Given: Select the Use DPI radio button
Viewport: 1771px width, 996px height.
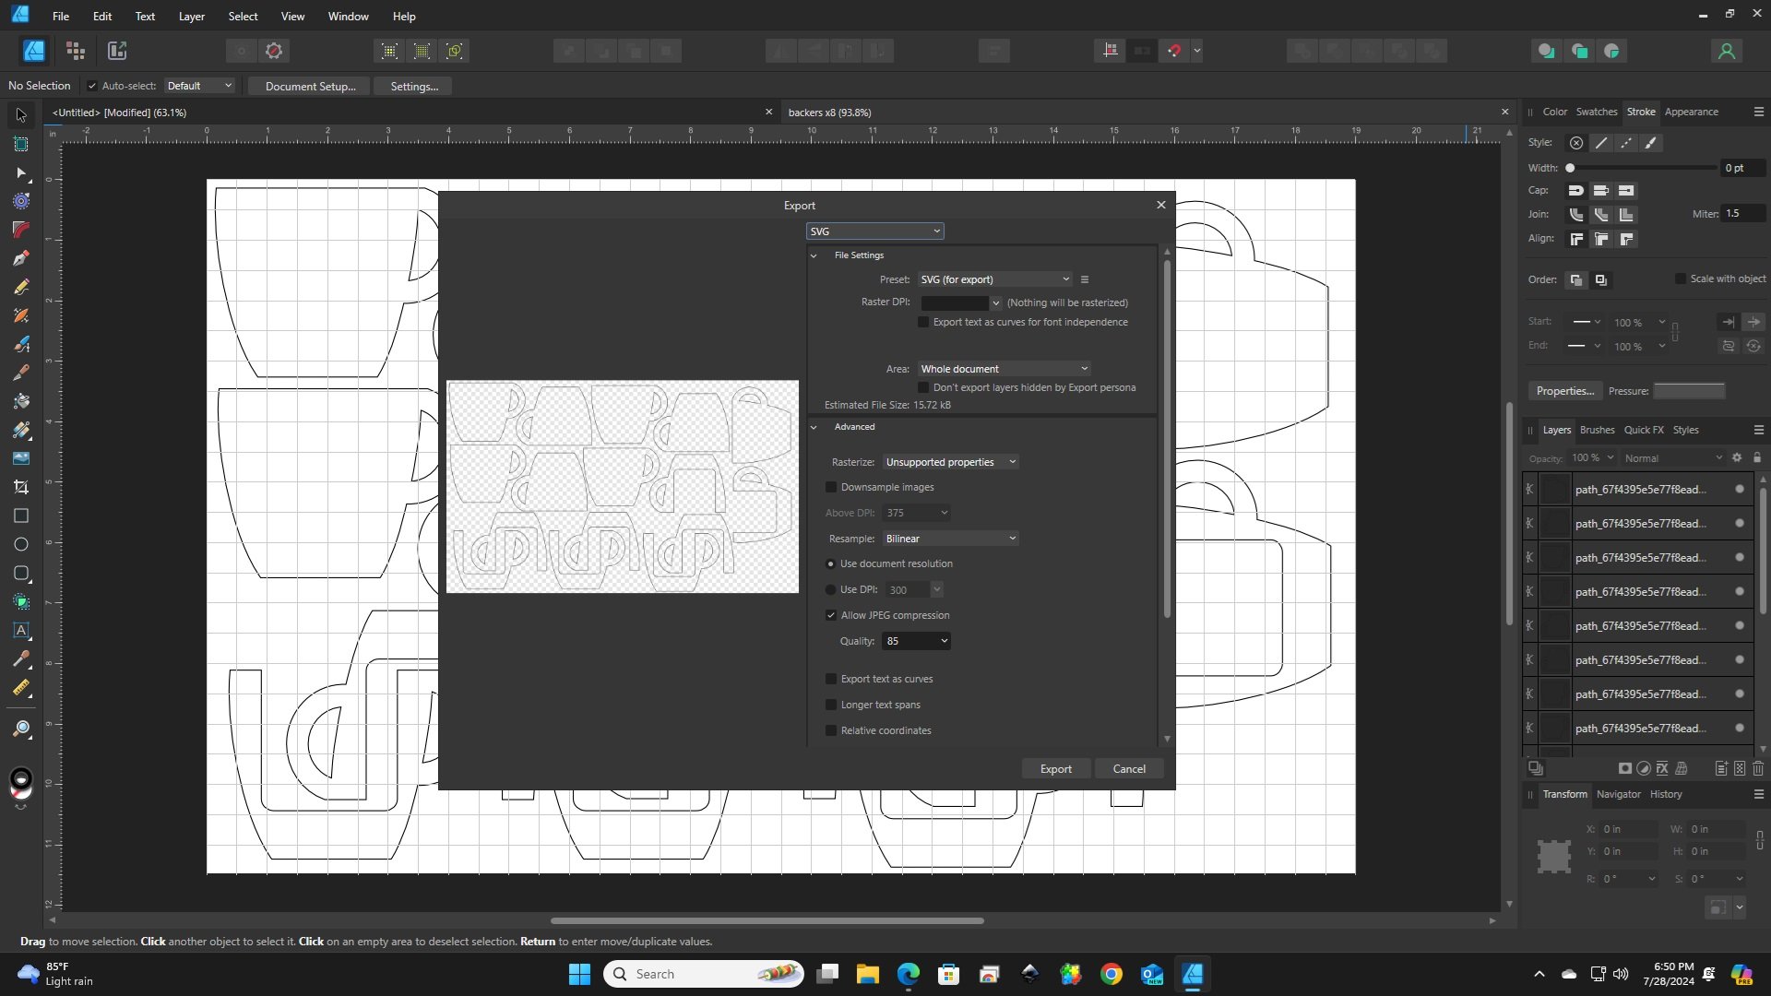Looking at the screenshot, I should (x=831, y=589).
